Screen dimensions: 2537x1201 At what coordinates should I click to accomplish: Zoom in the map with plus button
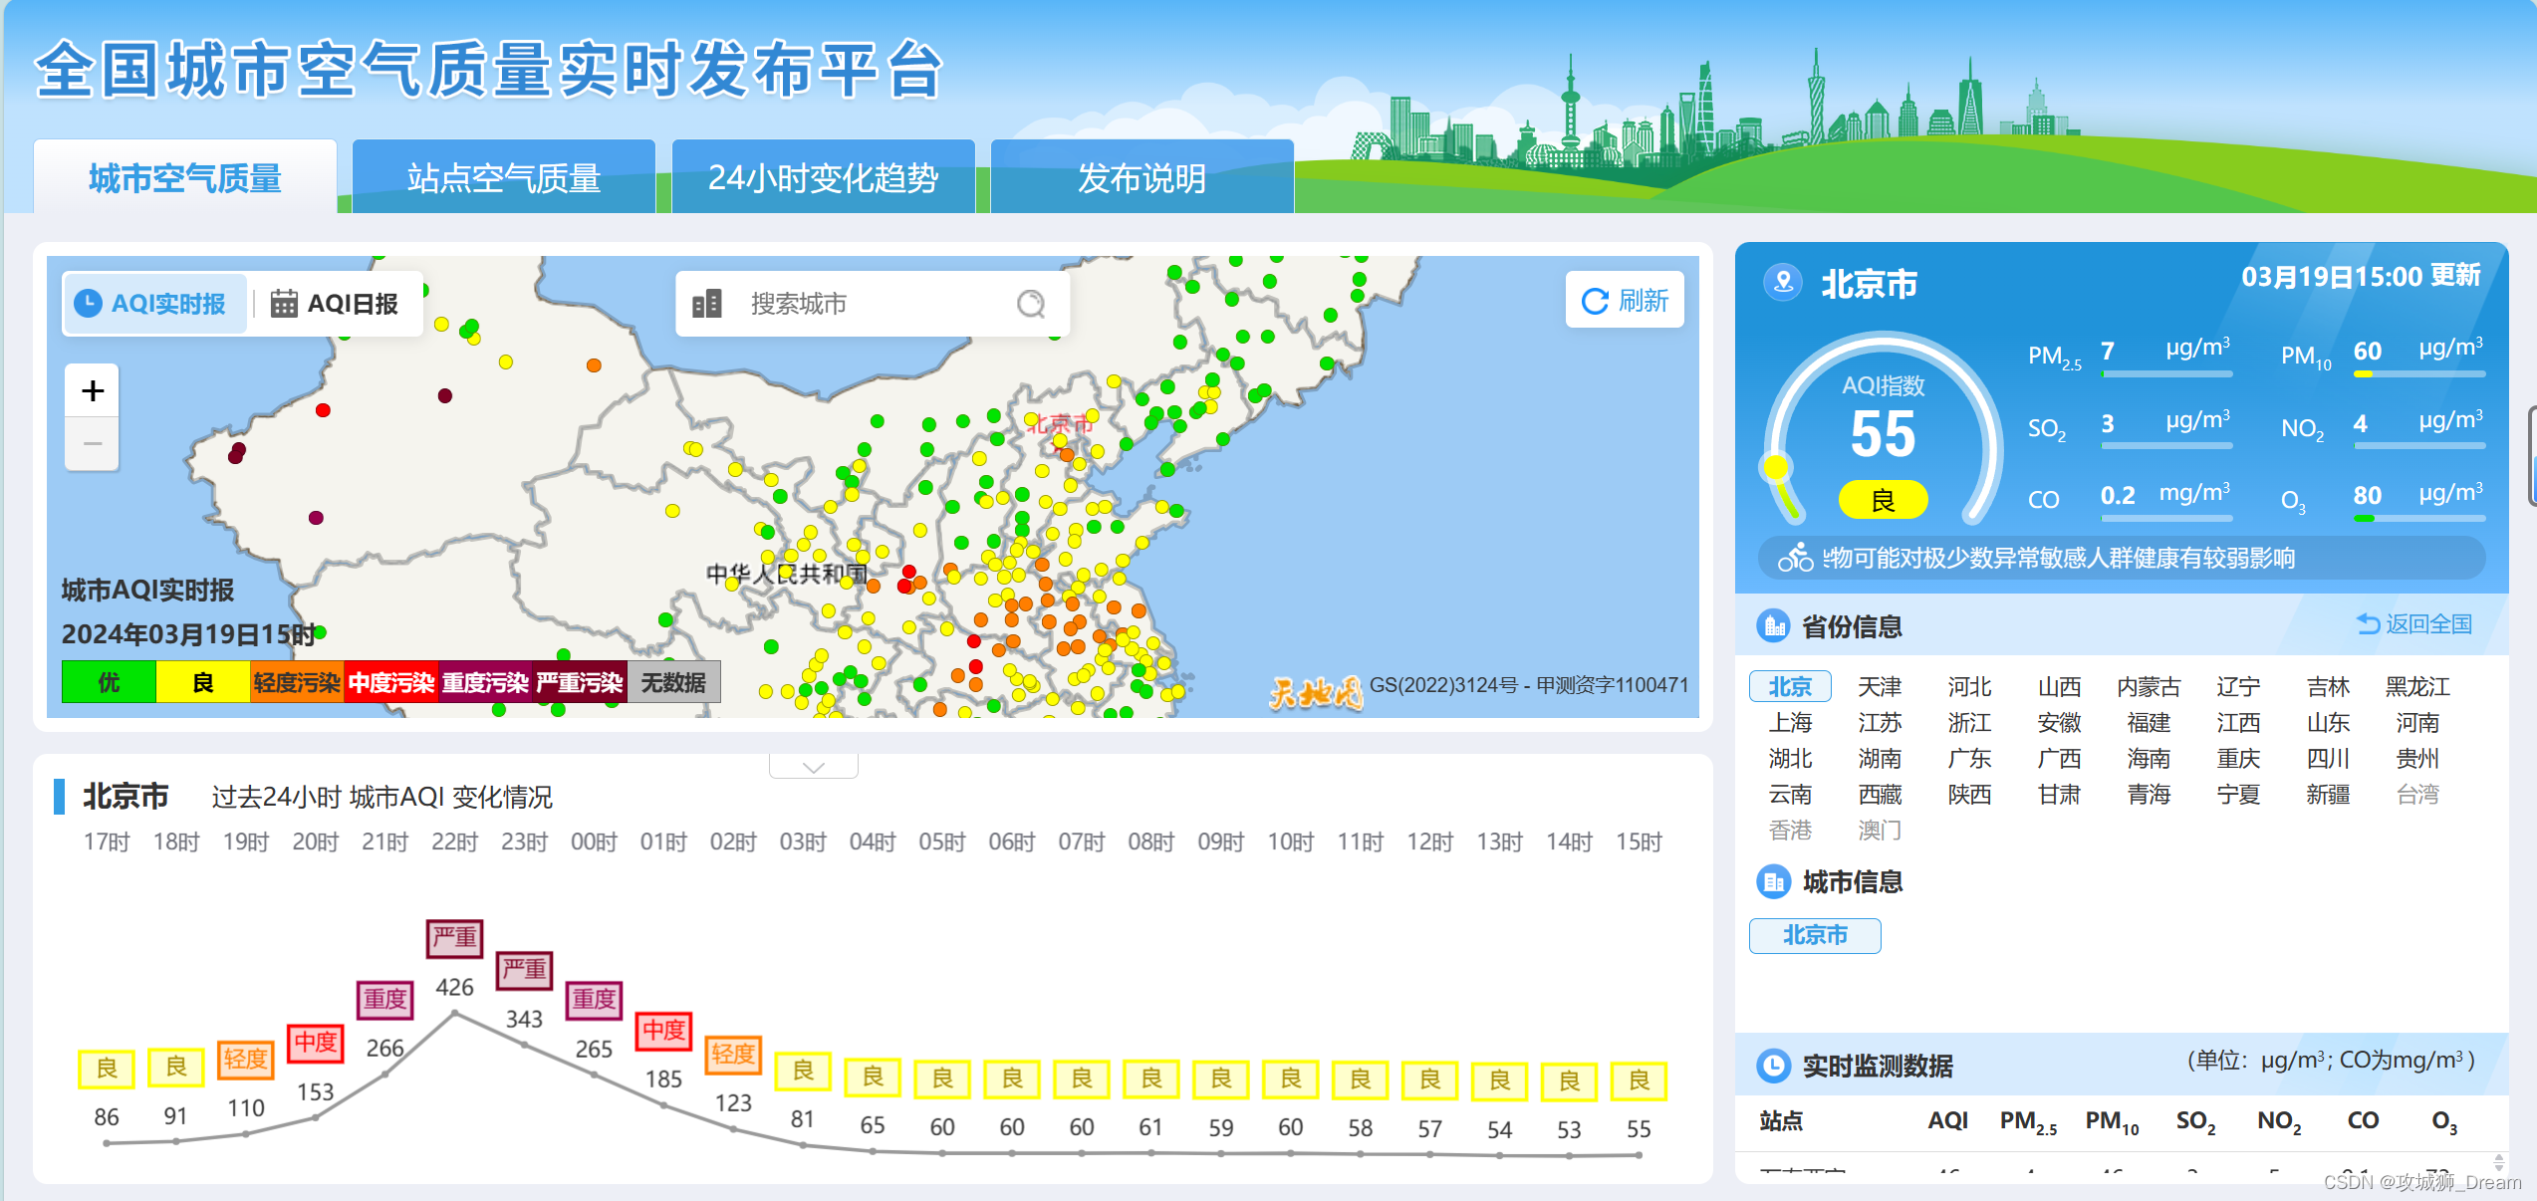coord(93,390)
